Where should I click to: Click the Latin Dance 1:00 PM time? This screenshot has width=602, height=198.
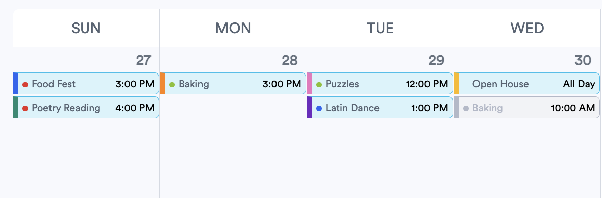pos(429,108)
